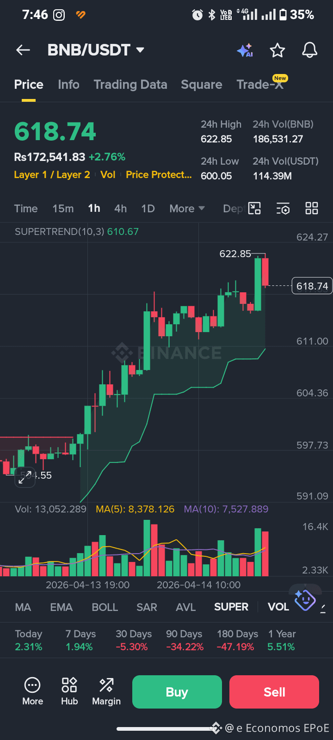
Task: Expand chart to fullscreen arrows icon
Action: click(x=25, y=477)
